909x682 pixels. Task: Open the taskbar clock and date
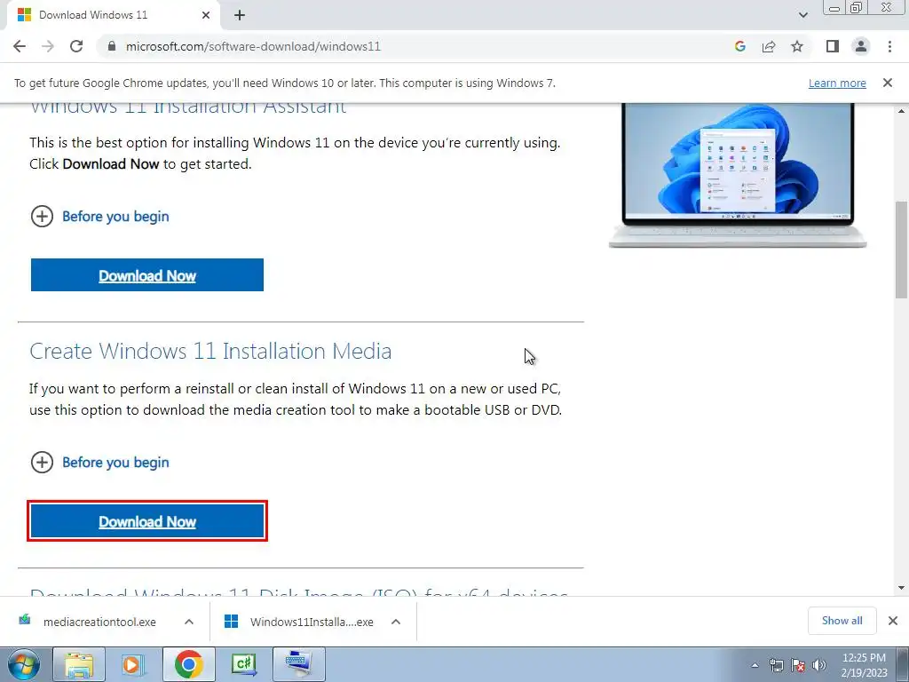coord(864,665)
